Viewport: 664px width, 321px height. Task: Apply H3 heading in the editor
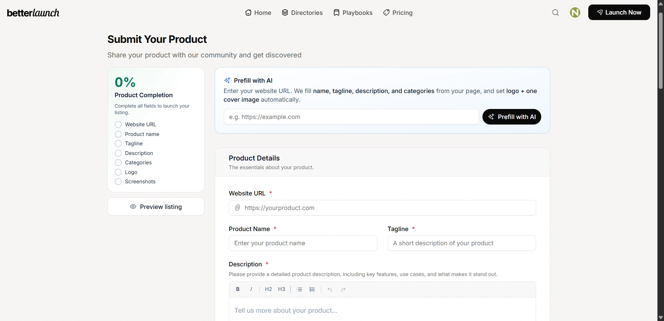click(282, 289)
